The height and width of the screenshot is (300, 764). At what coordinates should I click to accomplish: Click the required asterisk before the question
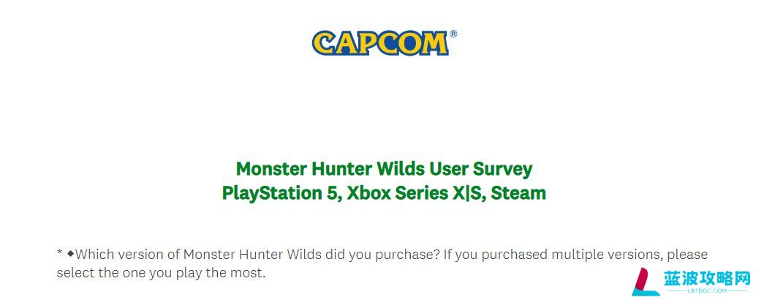(59, 253)
